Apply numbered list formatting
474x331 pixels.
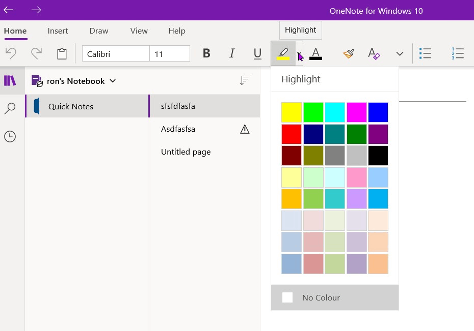click(458, 53)
